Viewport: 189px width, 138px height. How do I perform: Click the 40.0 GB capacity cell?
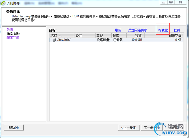(x=137, y=40)
